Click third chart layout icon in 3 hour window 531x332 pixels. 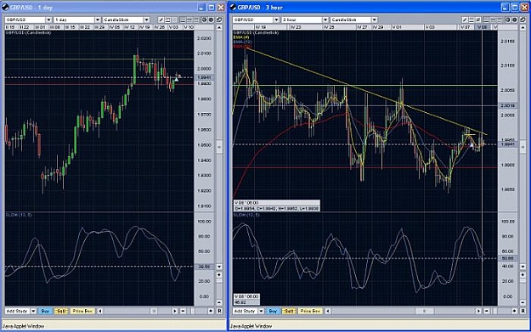pyautogui.click(x=500, y=20)
